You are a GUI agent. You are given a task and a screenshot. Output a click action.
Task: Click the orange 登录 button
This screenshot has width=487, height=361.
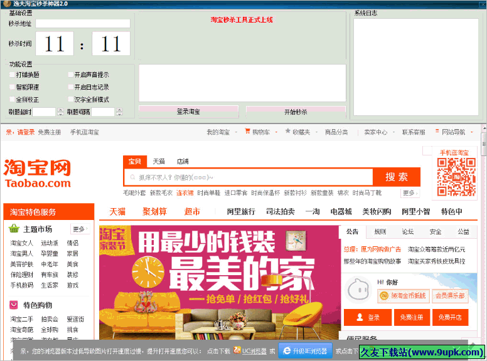[368, 317]
